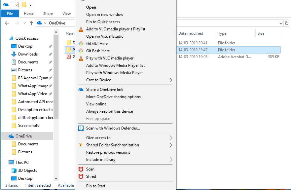The height and width of the screenshot is (190, 291).
Task: Click the McAfee icon beside Shred
Action: point(81,176)
